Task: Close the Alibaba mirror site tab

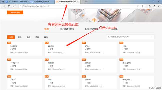Action: (x=78, y=2)
